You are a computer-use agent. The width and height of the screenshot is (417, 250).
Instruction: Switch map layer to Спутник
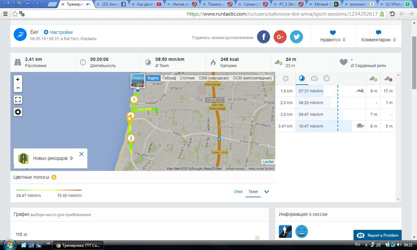coord(187,78)
